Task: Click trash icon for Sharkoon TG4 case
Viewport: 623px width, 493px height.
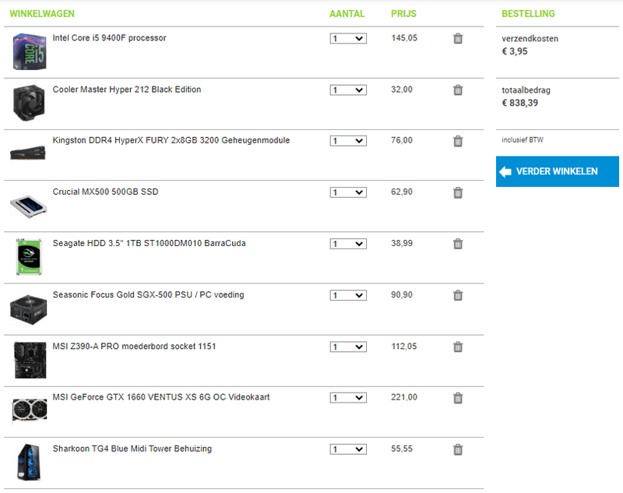Action: click(x=458, y=449)
